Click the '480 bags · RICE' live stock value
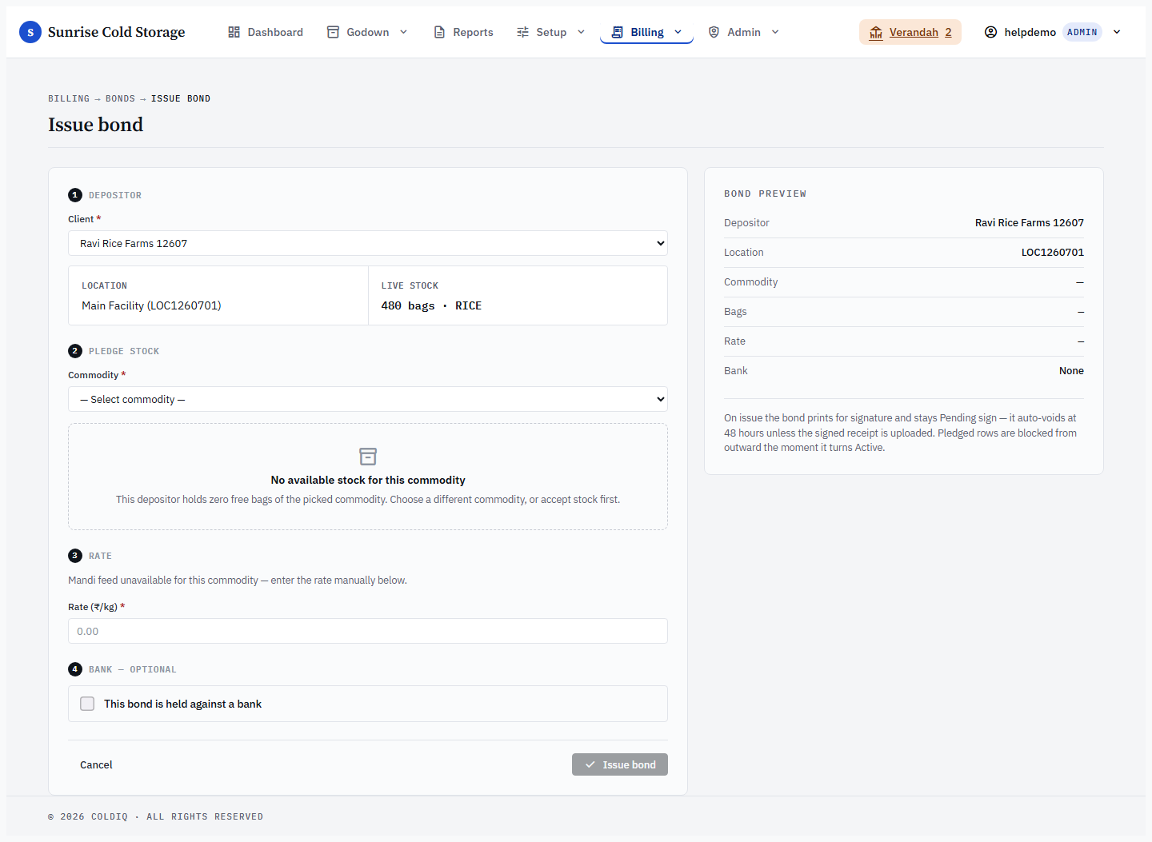Viewport: 1152px width, 842px height. pyautogui.click(x=431, y=305)
